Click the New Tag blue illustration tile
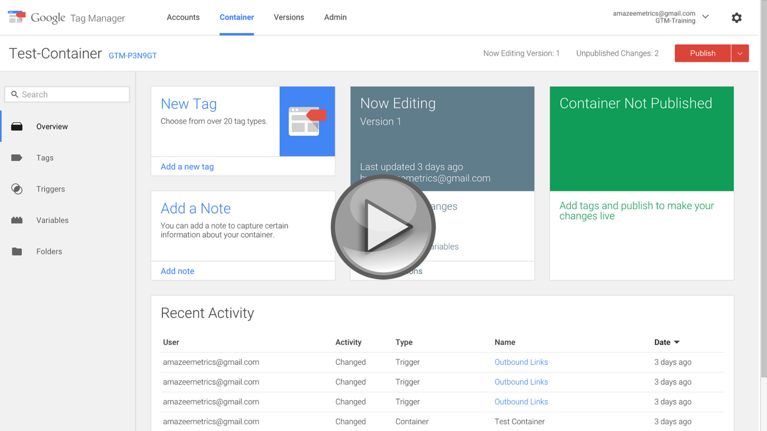The image size is (767, 431). click(307, 121)
